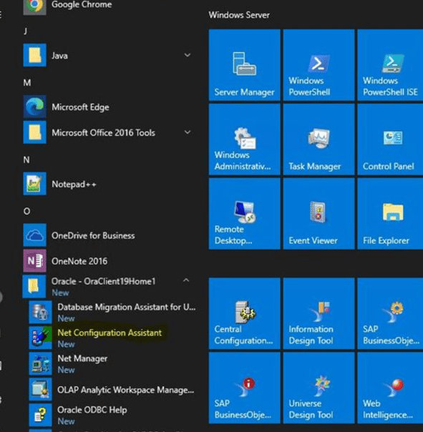Image resolution: width=423 pixels, height=432 pixels.
Task: Open the Net Manager icon
Action: [x=41, y=363]
